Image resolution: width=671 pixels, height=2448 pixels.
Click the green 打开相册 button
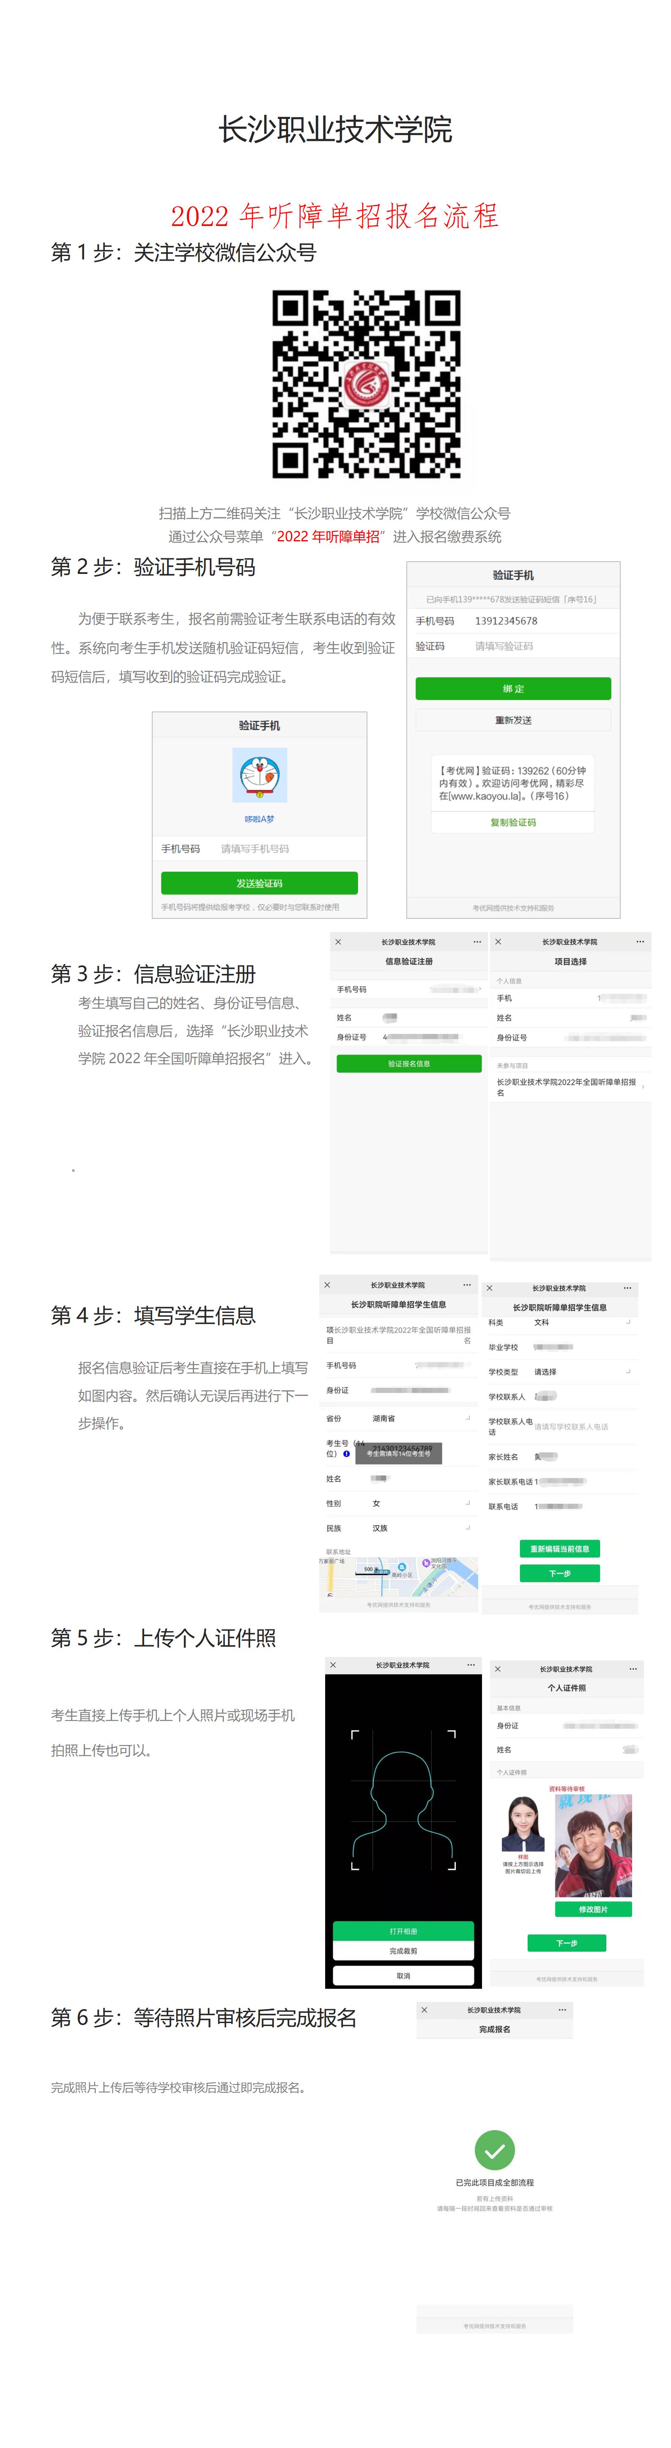403,1931
